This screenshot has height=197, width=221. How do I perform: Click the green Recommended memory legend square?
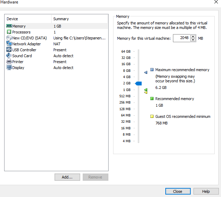[x=152, y=98]
